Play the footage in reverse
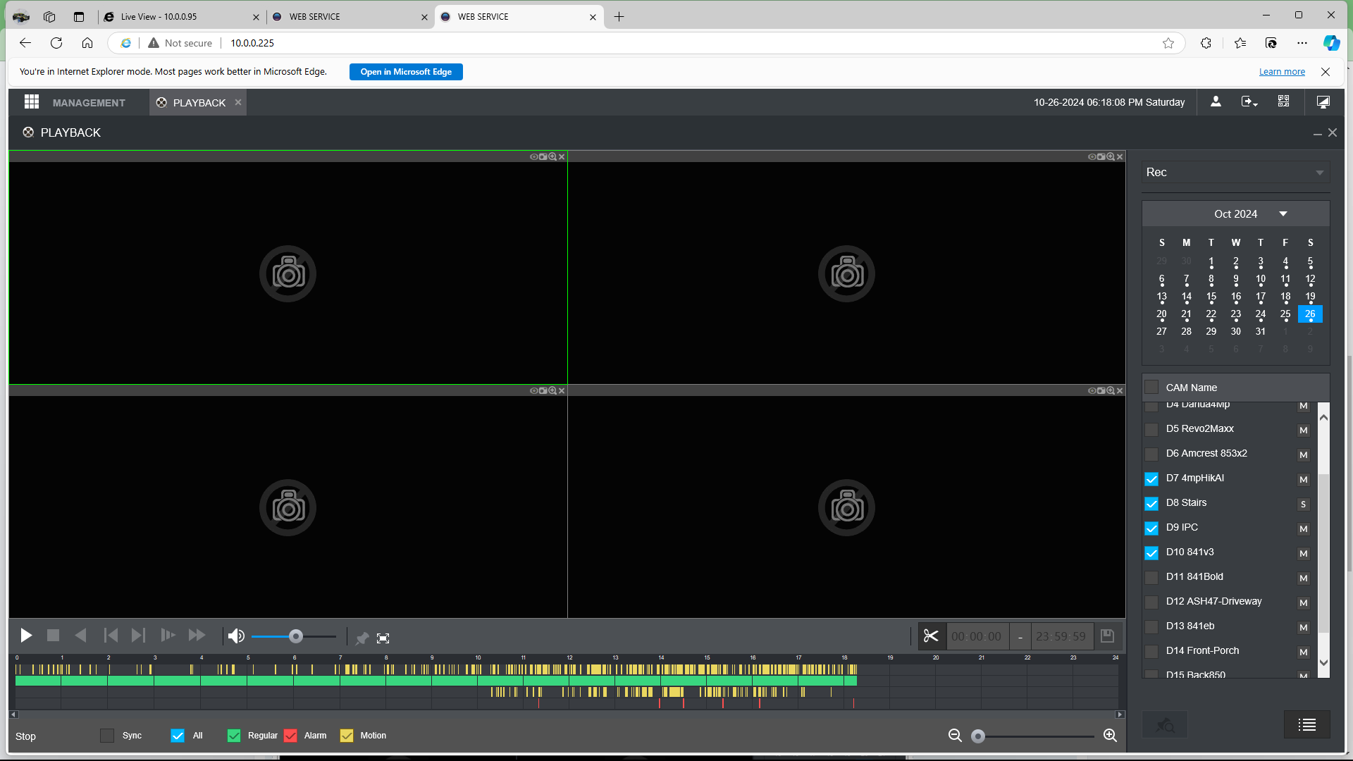The image size is (1353, 761). [x=80, y=636]
